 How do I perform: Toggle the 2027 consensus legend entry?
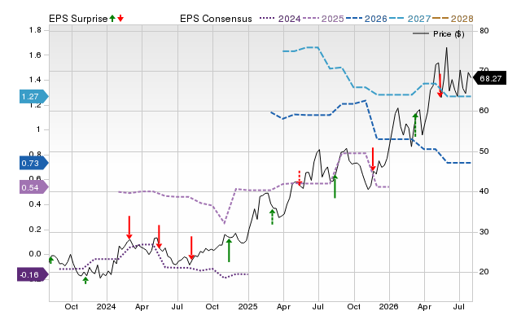409,19
